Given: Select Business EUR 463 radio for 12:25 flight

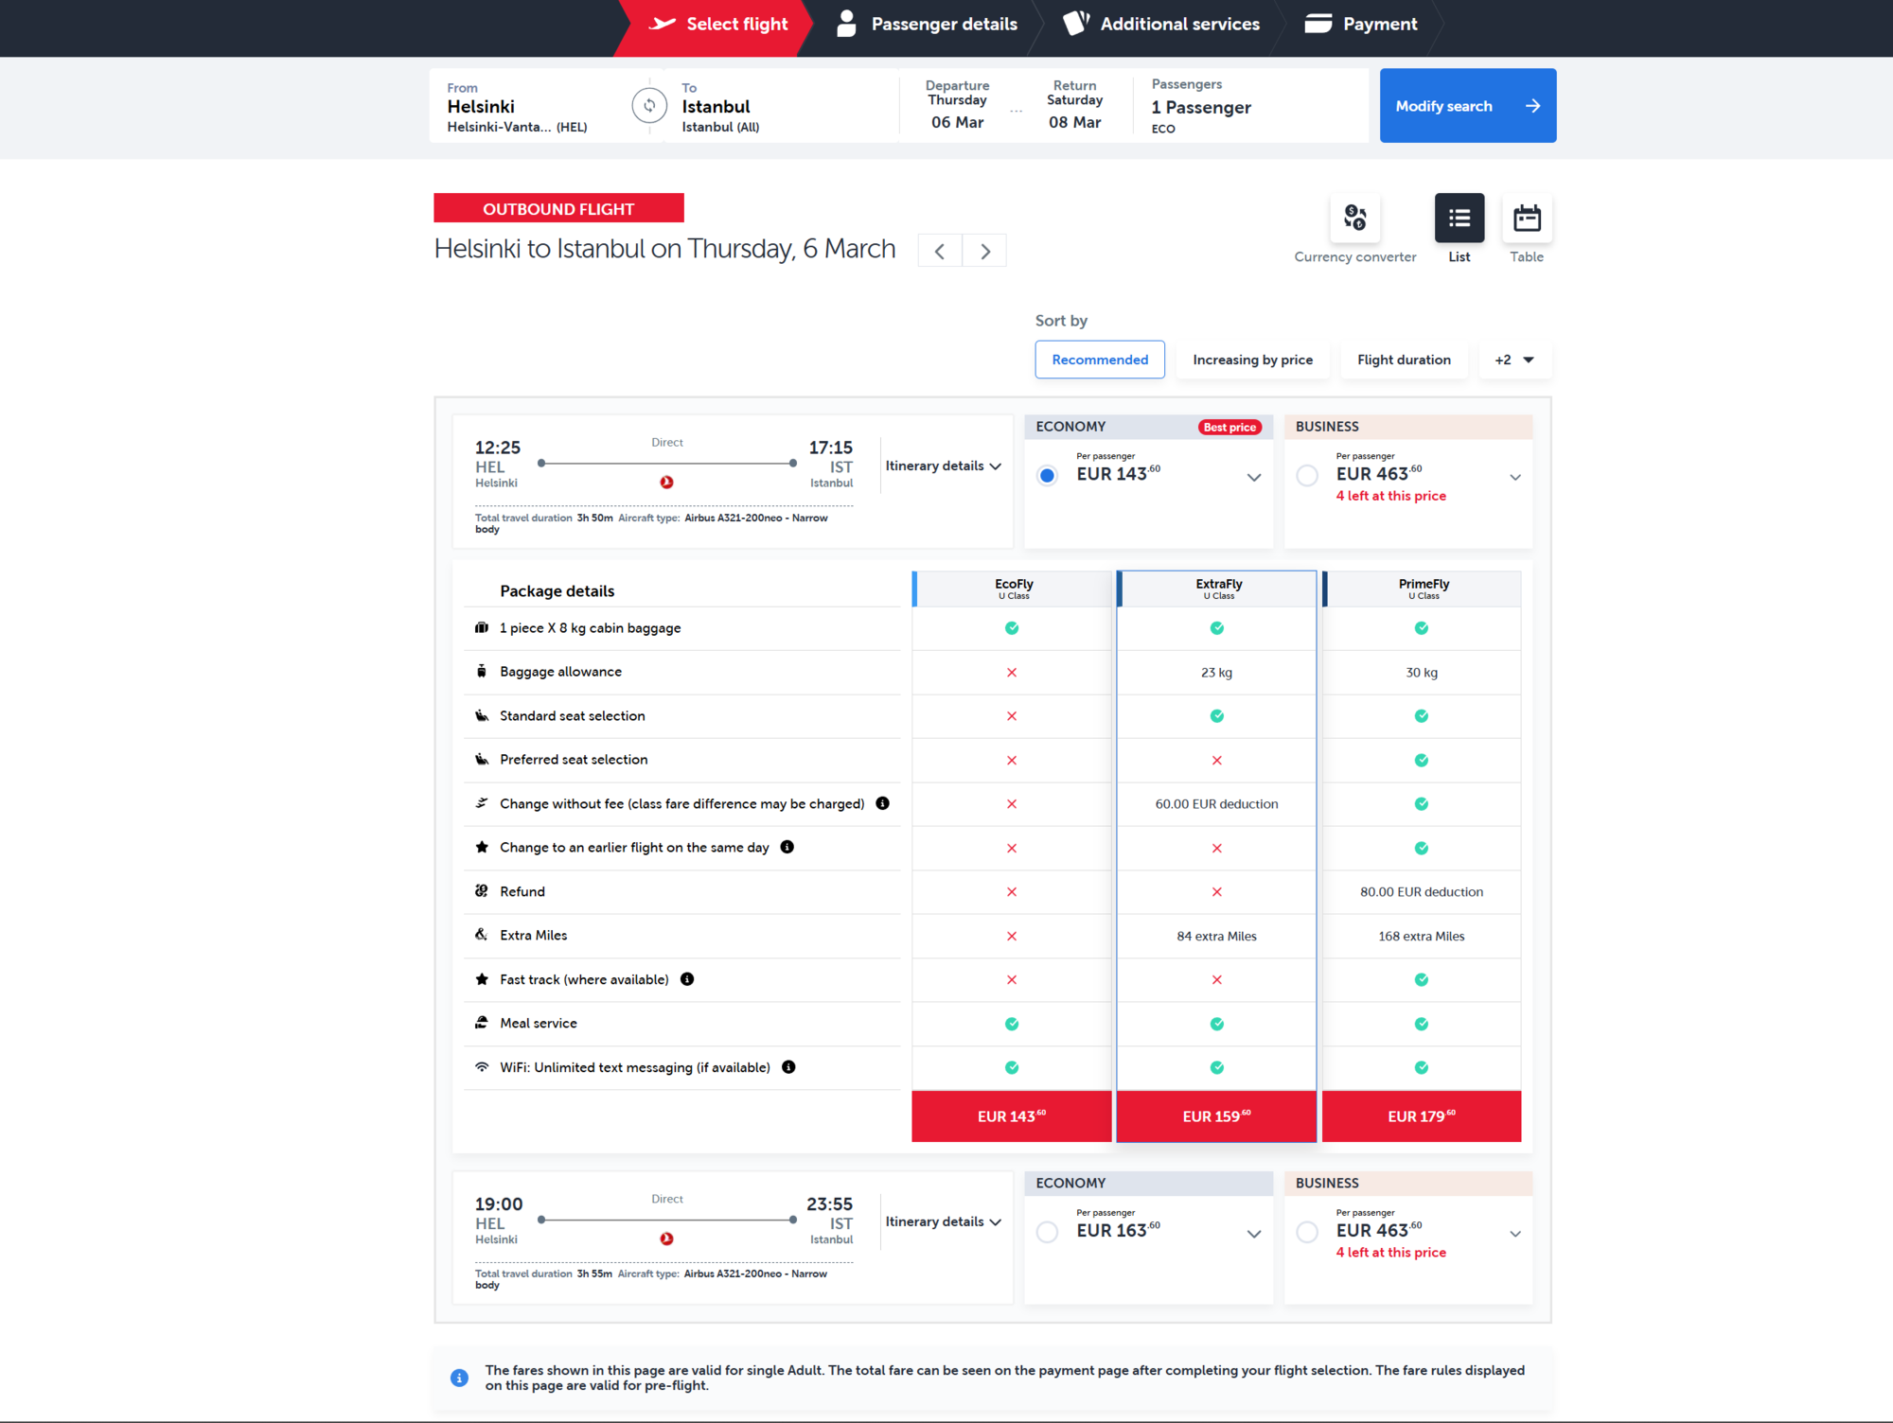Looking at the screenshot, I should click(x=1307, y=476).
